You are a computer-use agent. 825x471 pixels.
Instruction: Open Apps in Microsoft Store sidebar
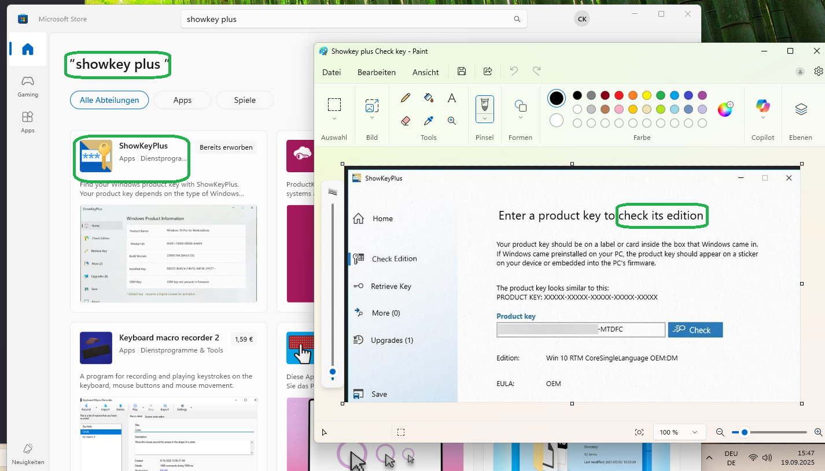point(28,121)
